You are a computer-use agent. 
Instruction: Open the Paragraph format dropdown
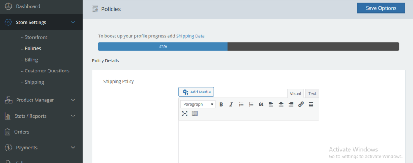click(x=198, y=104)
